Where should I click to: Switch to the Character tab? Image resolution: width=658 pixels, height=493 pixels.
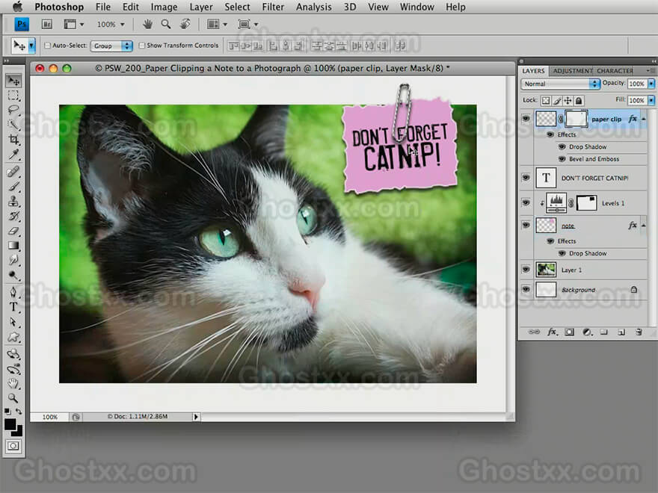tap(615, 71)
